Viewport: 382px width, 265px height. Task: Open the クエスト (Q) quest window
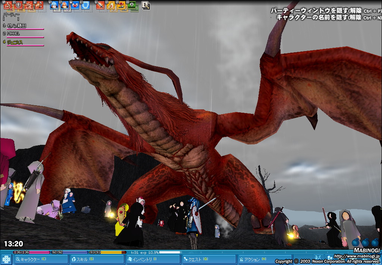click(x=209, y=259)
